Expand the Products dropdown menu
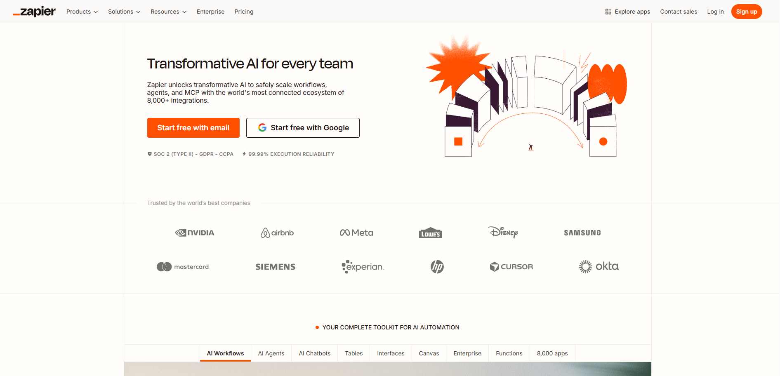Viewport: 780px width, 376px height. 82,12
